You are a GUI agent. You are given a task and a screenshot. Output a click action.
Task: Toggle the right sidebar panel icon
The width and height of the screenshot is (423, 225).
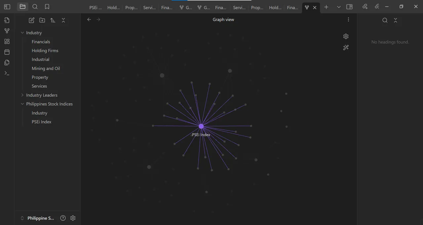(x=349, y=7)
